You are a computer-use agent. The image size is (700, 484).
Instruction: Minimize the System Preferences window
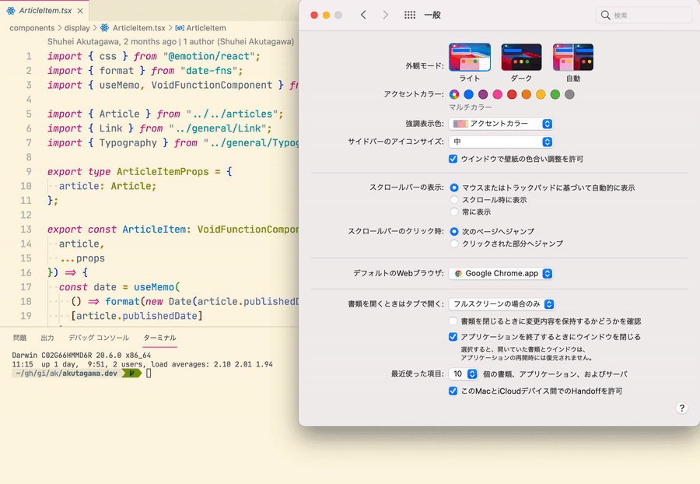point(327,16)
